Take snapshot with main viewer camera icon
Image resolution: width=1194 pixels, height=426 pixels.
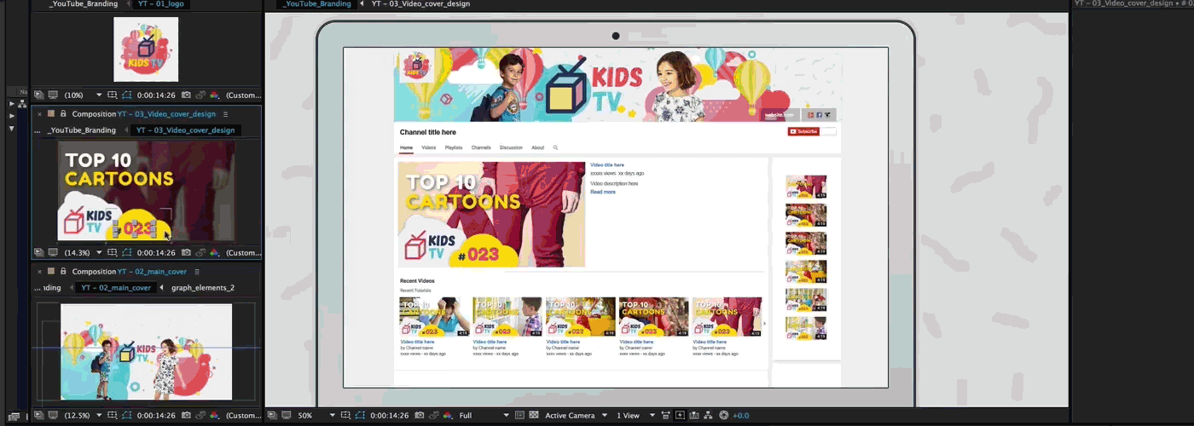(x=419, y=415)
